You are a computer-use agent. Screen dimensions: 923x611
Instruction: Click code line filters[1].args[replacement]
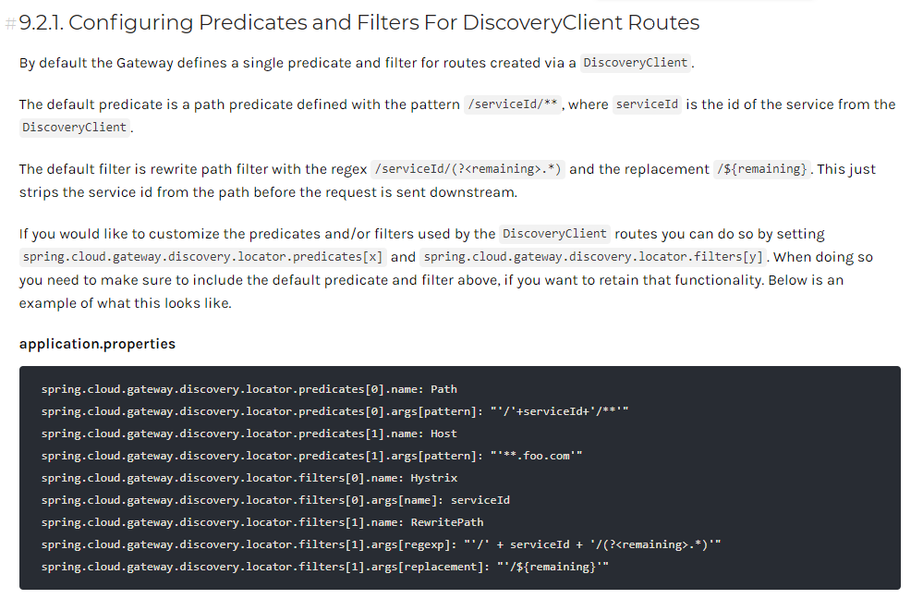[x=325, y=567]
